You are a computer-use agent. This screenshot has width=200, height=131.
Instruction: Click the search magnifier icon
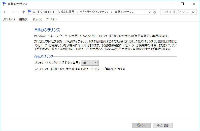point(193,12)
